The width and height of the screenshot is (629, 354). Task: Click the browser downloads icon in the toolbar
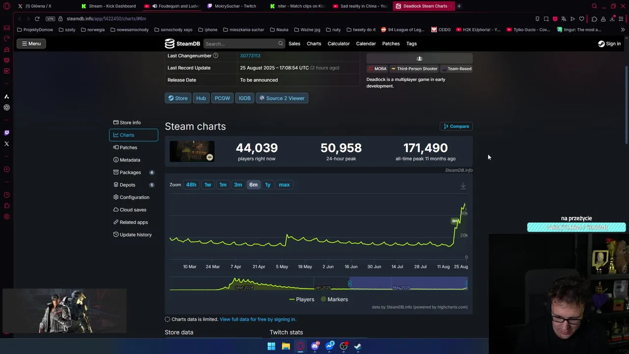tap(612, 19)
